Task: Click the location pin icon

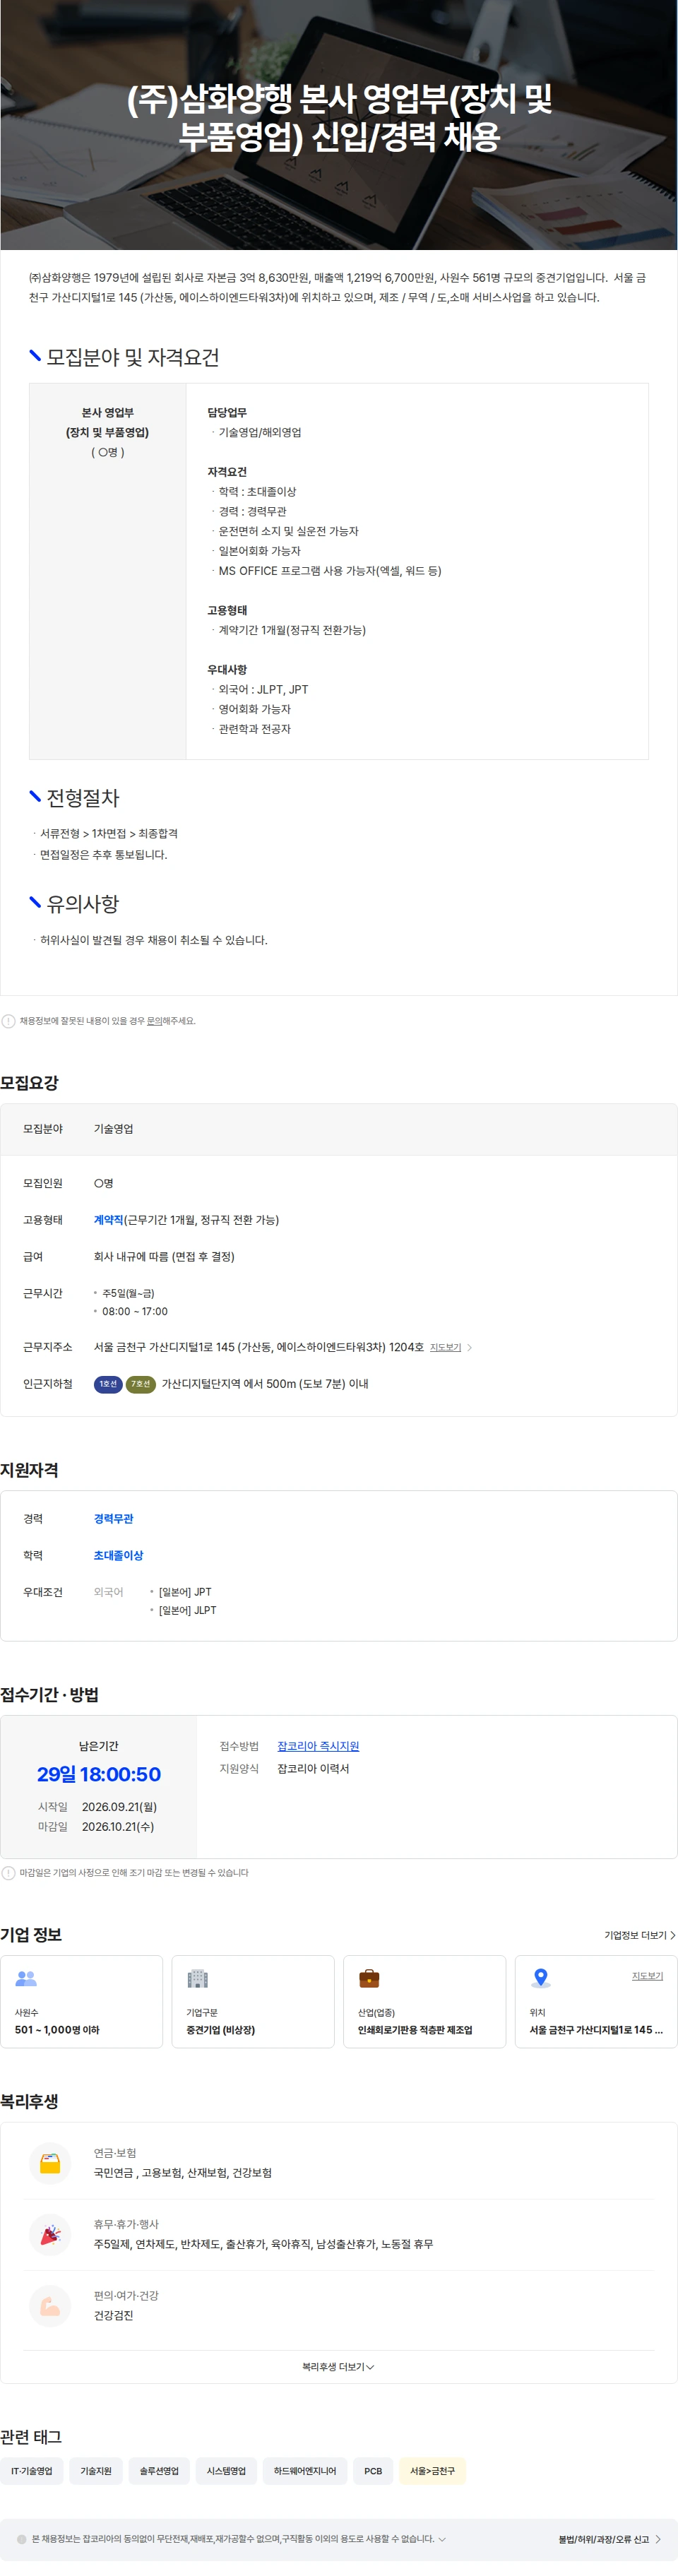Action: (541, 1978)
